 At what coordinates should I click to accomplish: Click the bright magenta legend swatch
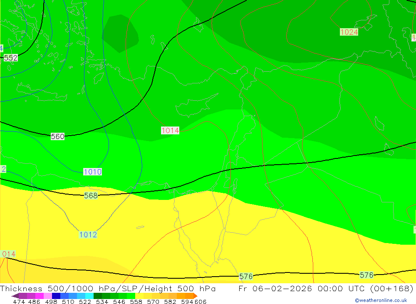[40, 296]
